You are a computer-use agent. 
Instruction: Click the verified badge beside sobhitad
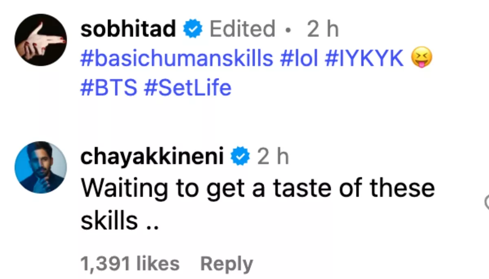[x=192, y=30]
